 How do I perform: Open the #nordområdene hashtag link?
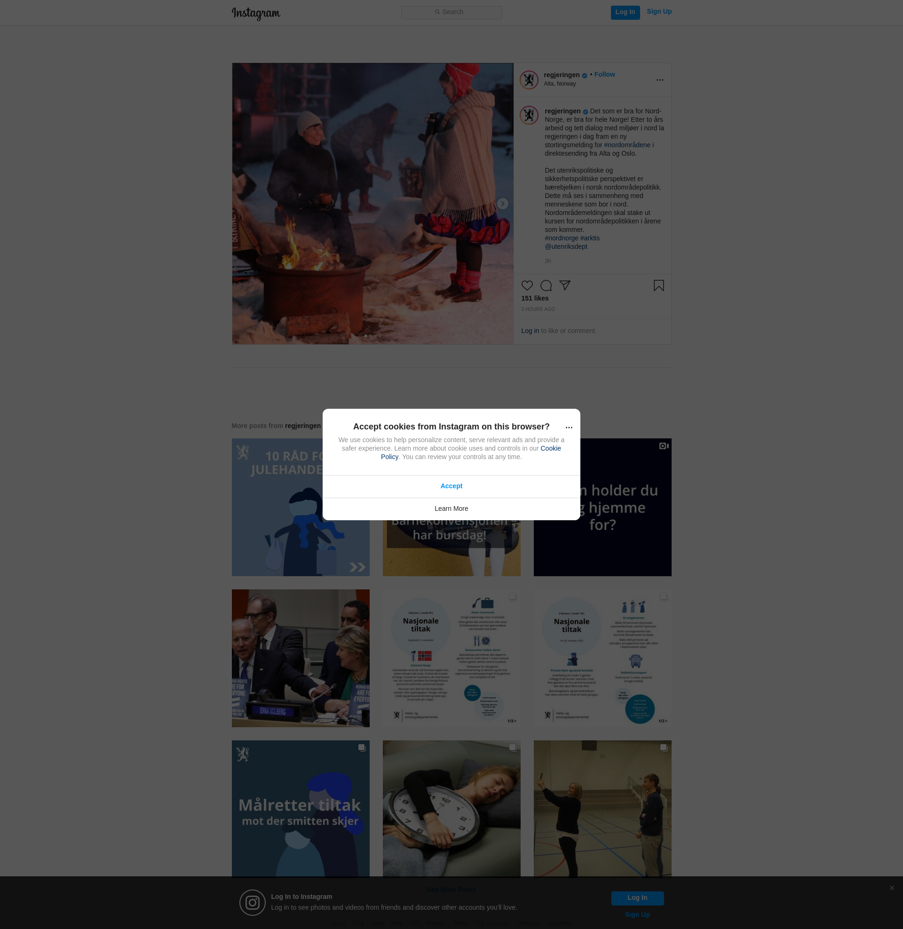pos(627,145)
